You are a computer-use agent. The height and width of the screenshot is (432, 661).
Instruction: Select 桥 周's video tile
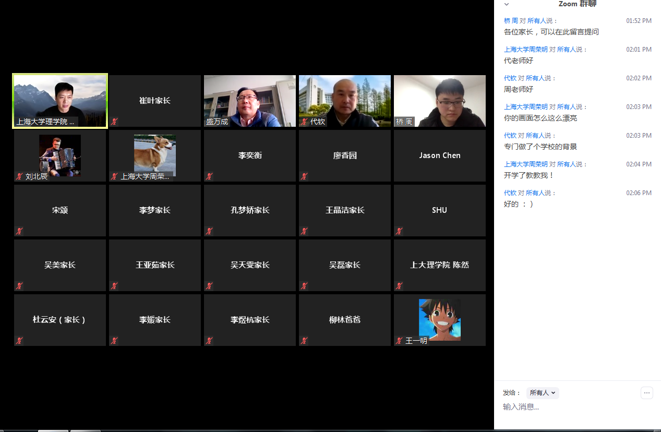[x=440, y=101]
